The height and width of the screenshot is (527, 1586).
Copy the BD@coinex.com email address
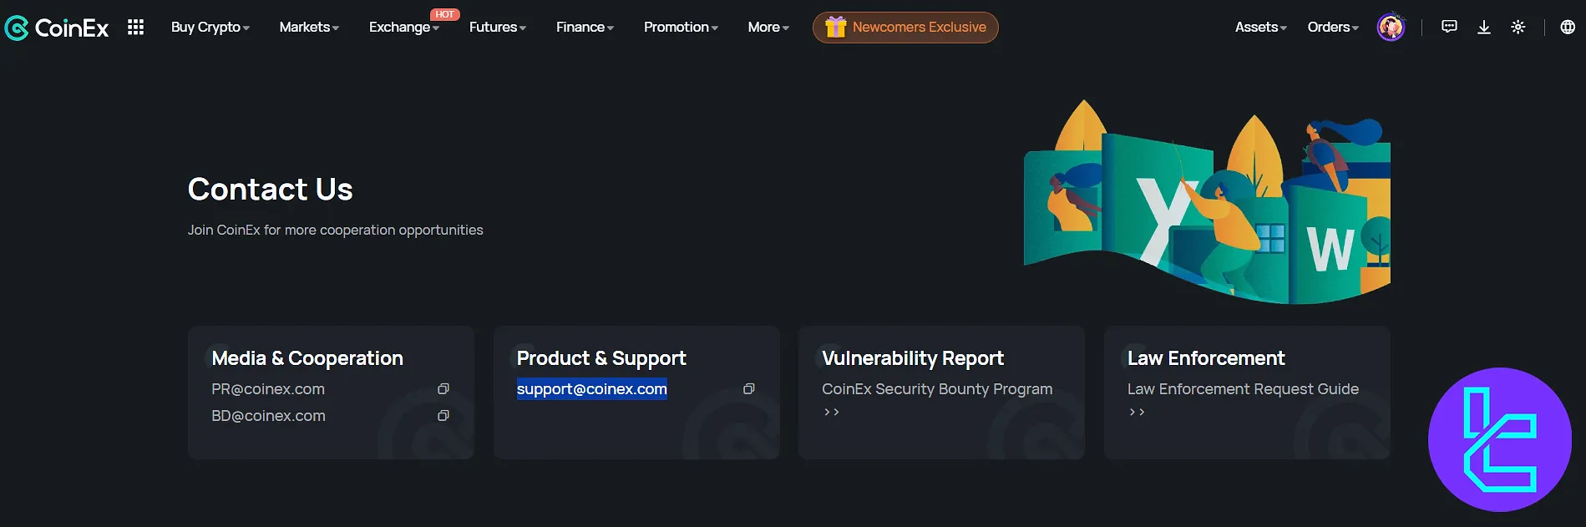tap(443, 416)
